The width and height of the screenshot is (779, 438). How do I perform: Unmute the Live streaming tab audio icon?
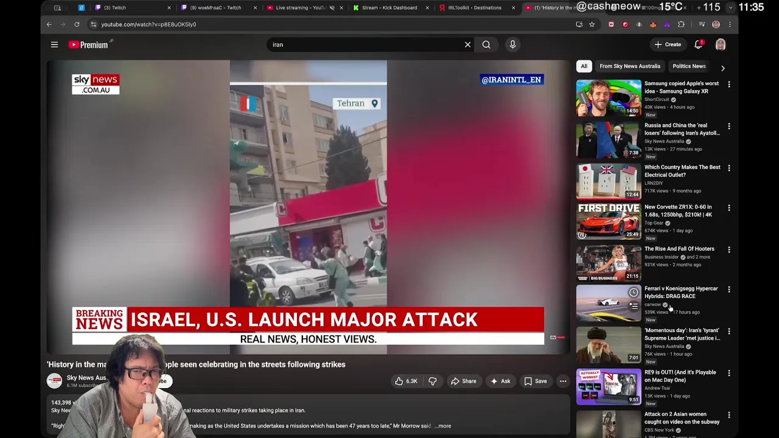(332, 8)
